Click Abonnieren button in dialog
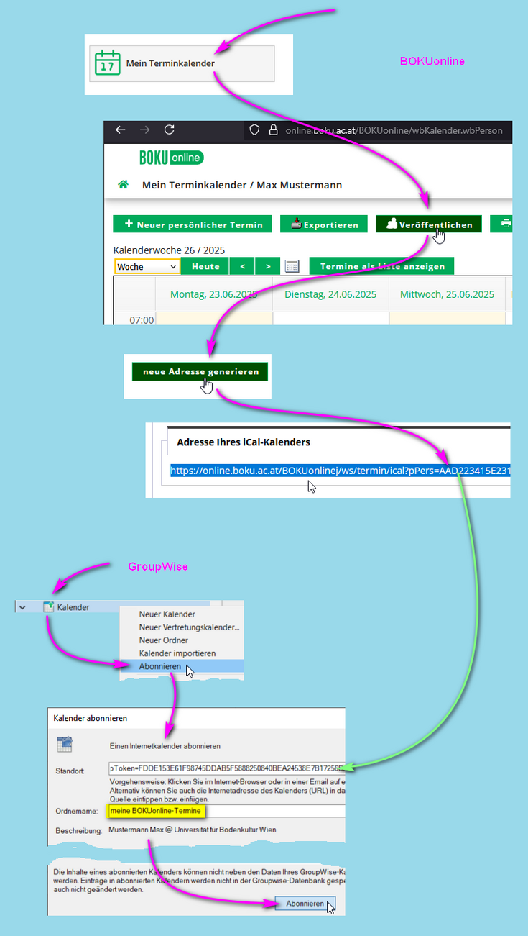Screen dimensions: 528x936 click(305, 904)
